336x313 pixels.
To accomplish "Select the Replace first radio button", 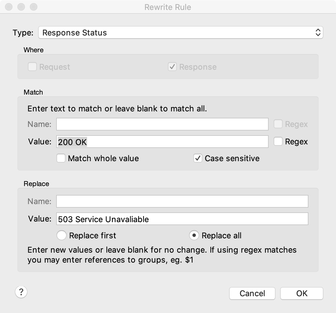I will tap(62, 236).
